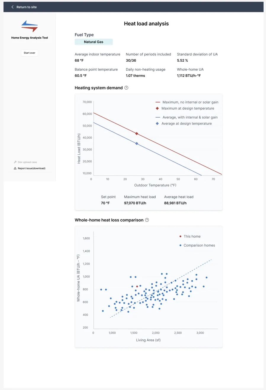The width and height of the screenshot is (266, 390).
Task: Click the back chevron in the top bar
Action: tap(12, 7)
